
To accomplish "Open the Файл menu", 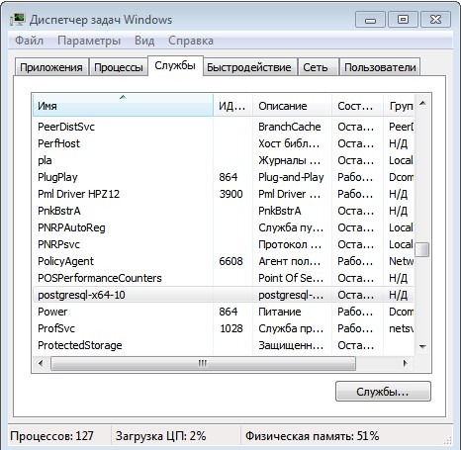I will [29, 41].
